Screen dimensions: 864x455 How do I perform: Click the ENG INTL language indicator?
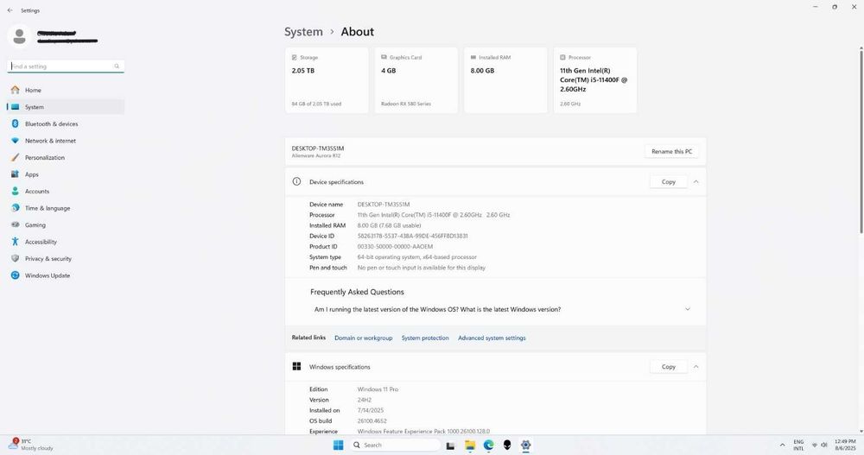click(x=798, y=446)
